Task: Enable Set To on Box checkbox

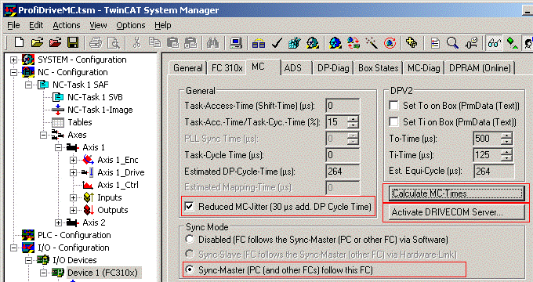Action: pyautogui.click(x=393, y=106)
